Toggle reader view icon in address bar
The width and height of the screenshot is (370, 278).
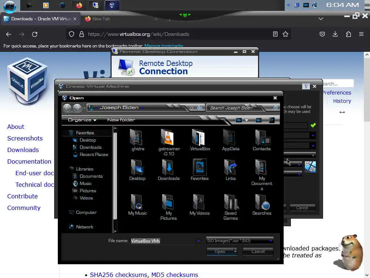pyautogui.click(x=275, y=34)
